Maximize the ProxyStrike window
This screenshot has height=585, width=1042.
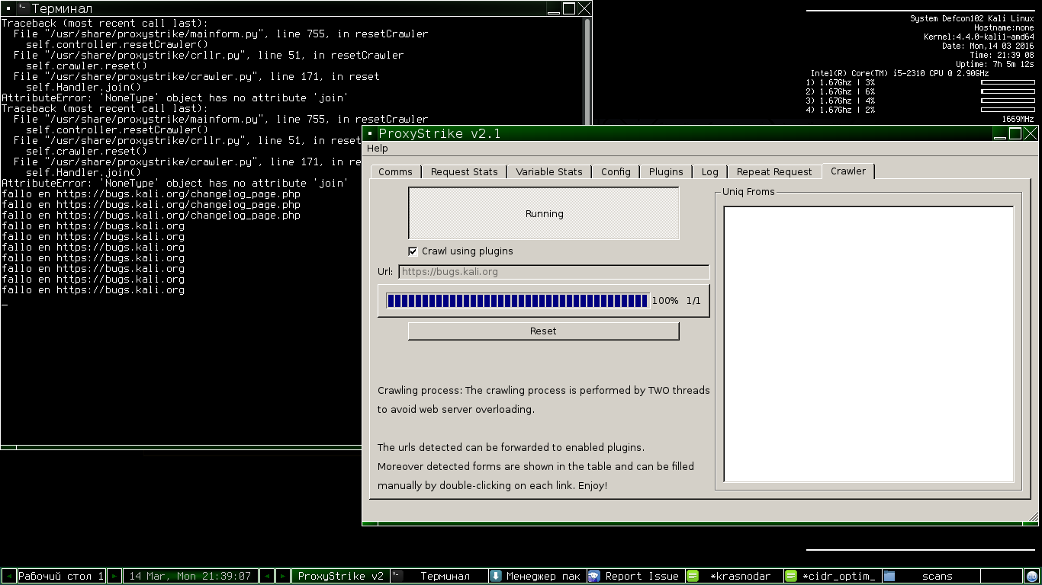point(1015,134)
